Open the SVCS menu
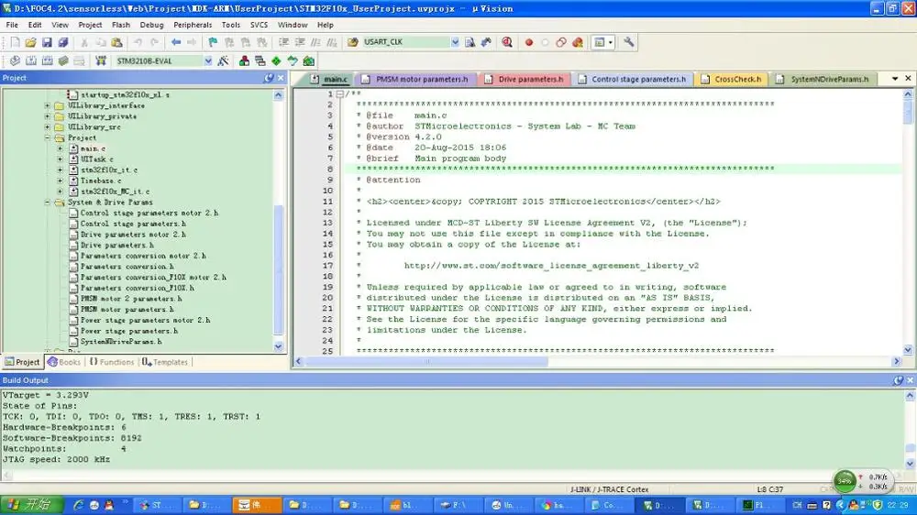This screenshot has height=515, width=917. click(x=259, y=25)
